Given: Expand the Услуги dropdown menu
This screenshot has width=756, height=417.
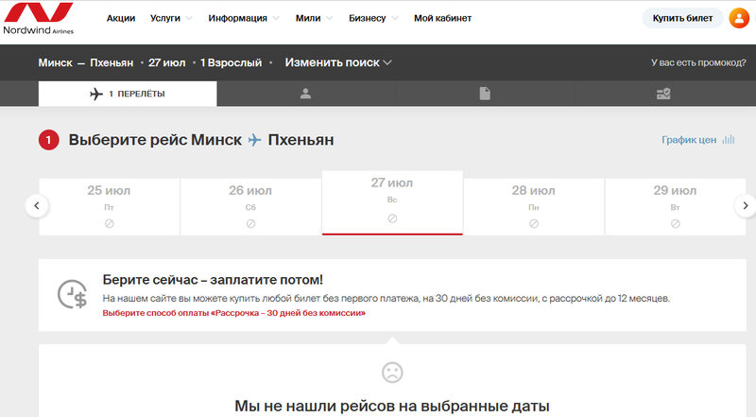Looking at the screenshot, I should [x=171, y=19].
